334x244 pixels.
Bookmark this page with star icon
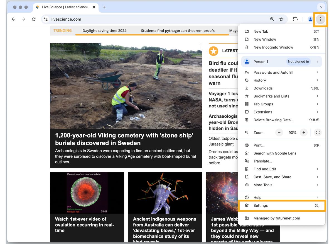coord(281,19)
